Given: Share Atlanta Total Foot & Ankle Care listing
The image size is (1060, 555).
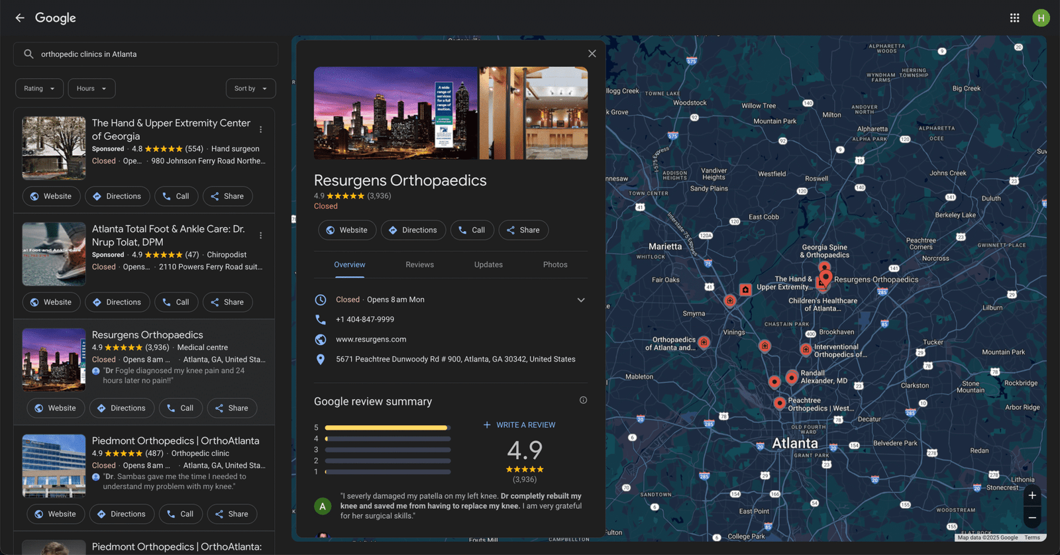Looking at the screenshot, I should [227, 302].
